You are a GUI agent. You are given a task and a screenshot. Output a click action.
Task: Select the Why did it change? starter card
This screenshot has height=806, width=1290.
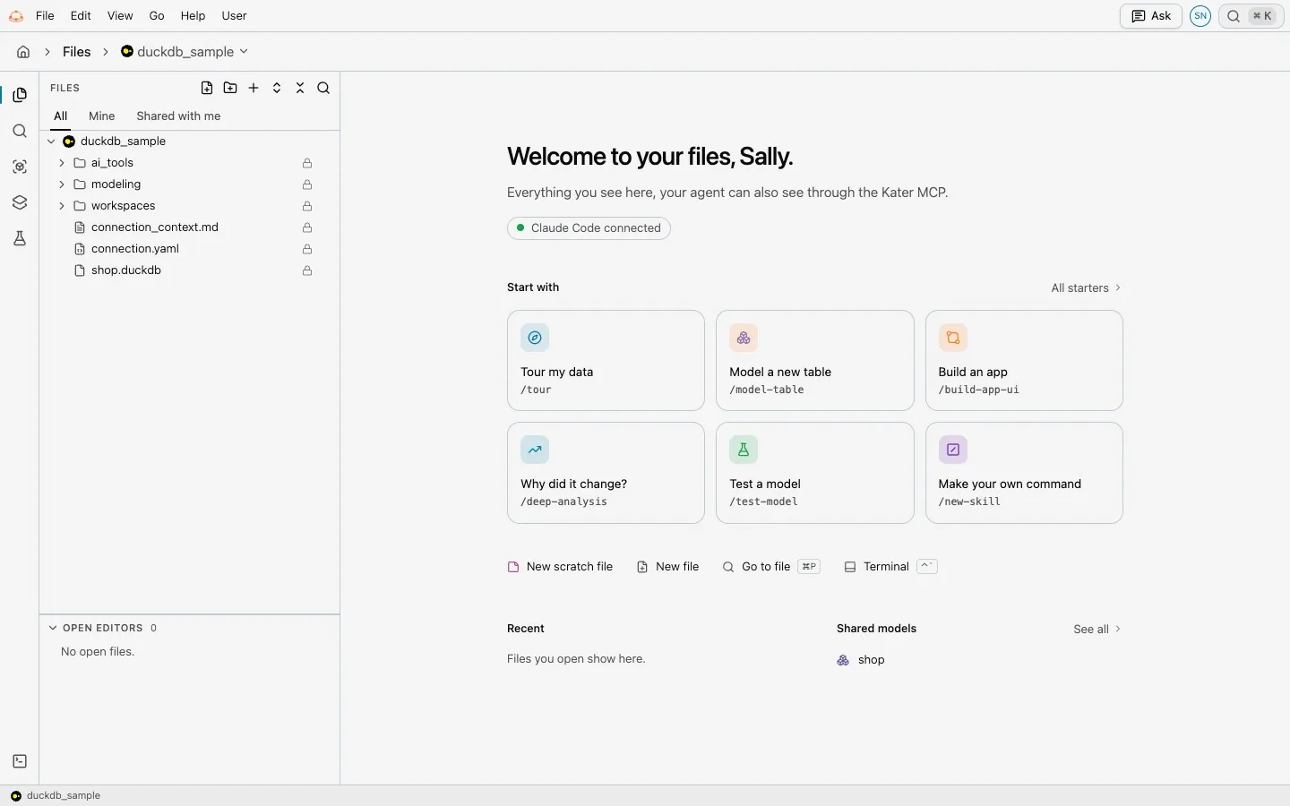[606, 473]
